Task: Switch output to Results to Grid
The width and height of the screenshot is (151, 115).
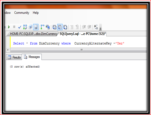Action: 60,27
